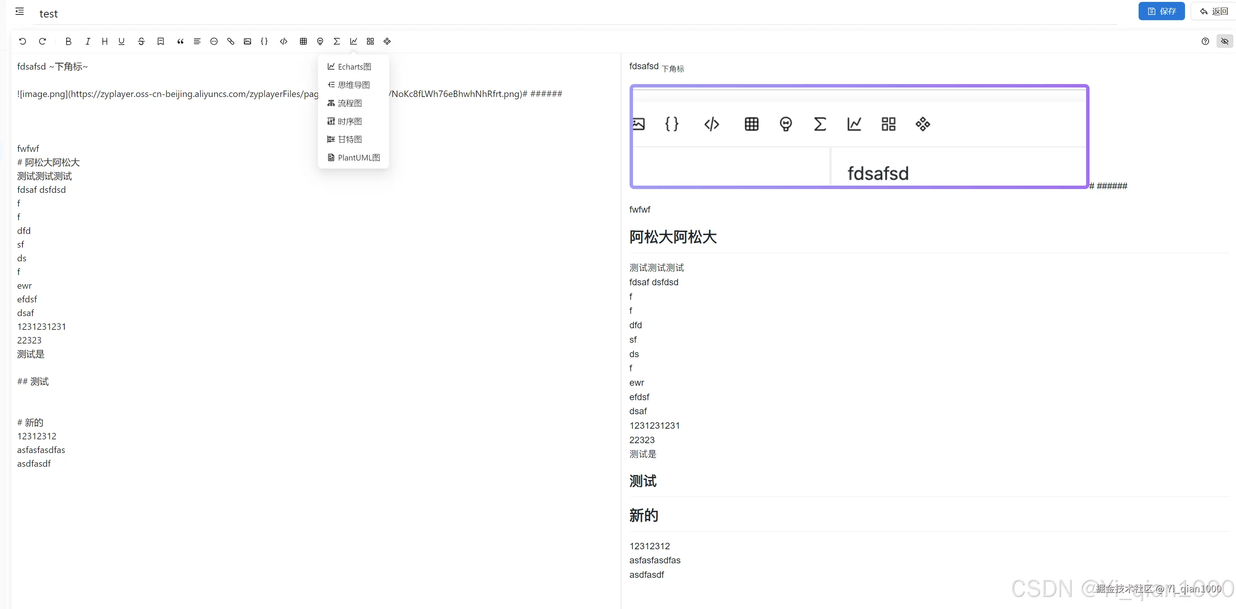Open the four-squares component dropdown
1236x609 pixels.
pos(371,41)
